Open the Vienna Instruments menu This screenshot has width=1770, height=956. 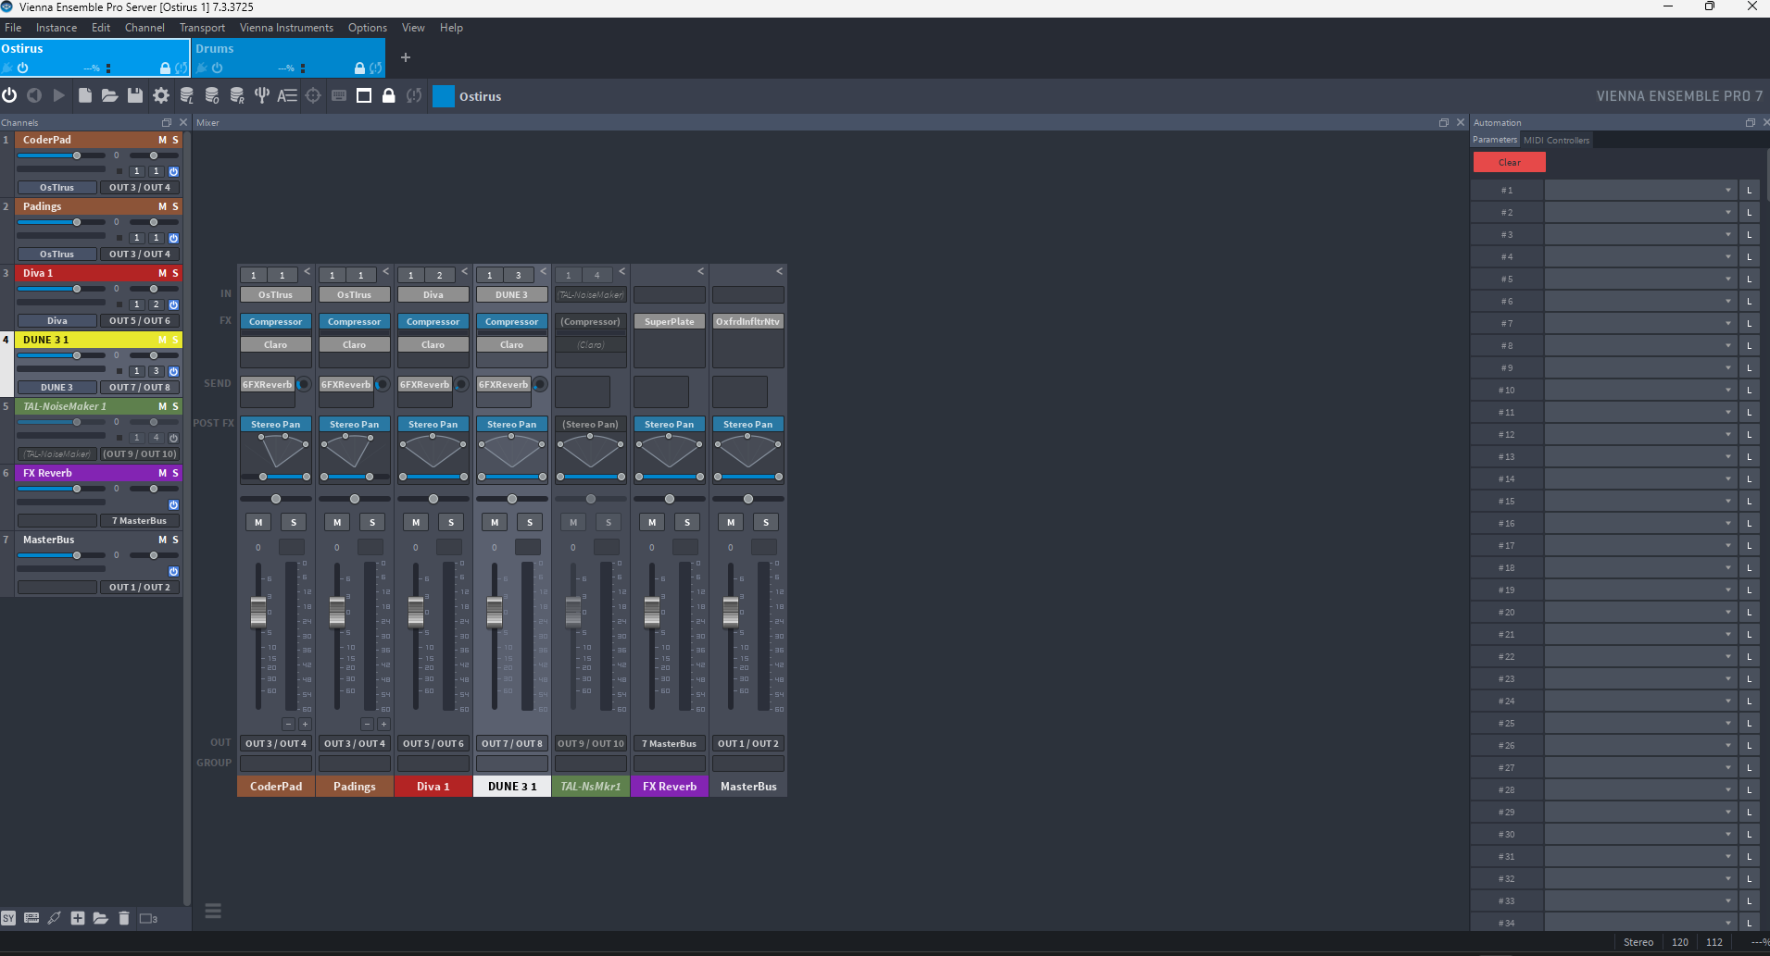[x=286, y=28]
